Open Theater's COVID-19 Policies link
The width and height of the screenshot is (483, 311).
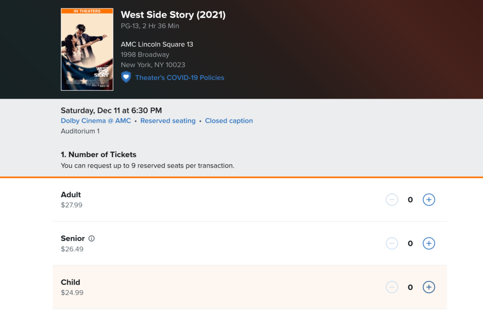[180, 78]
